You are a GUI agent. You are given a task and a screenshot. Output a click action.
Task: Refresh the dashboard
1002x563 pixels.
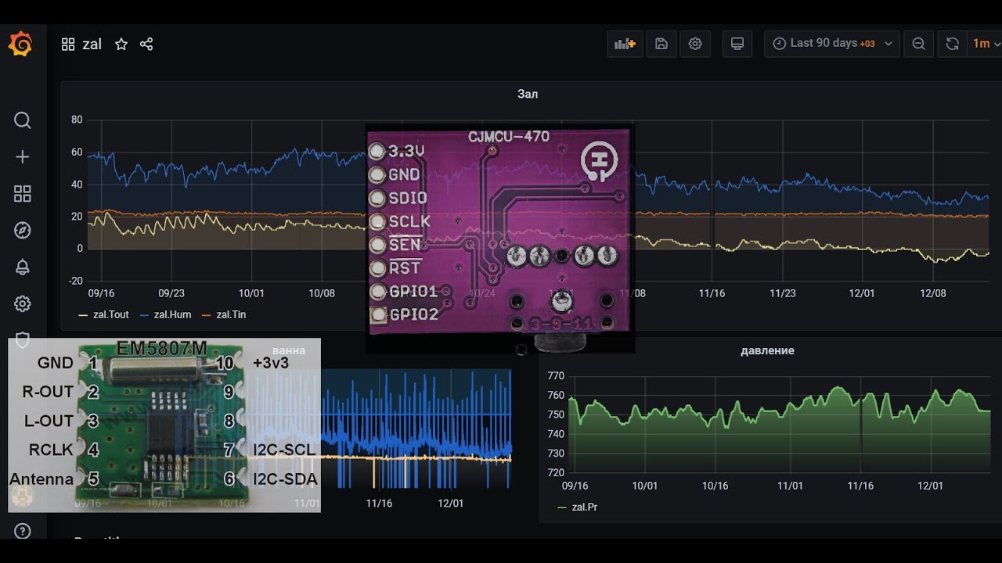tap(952, 44)
